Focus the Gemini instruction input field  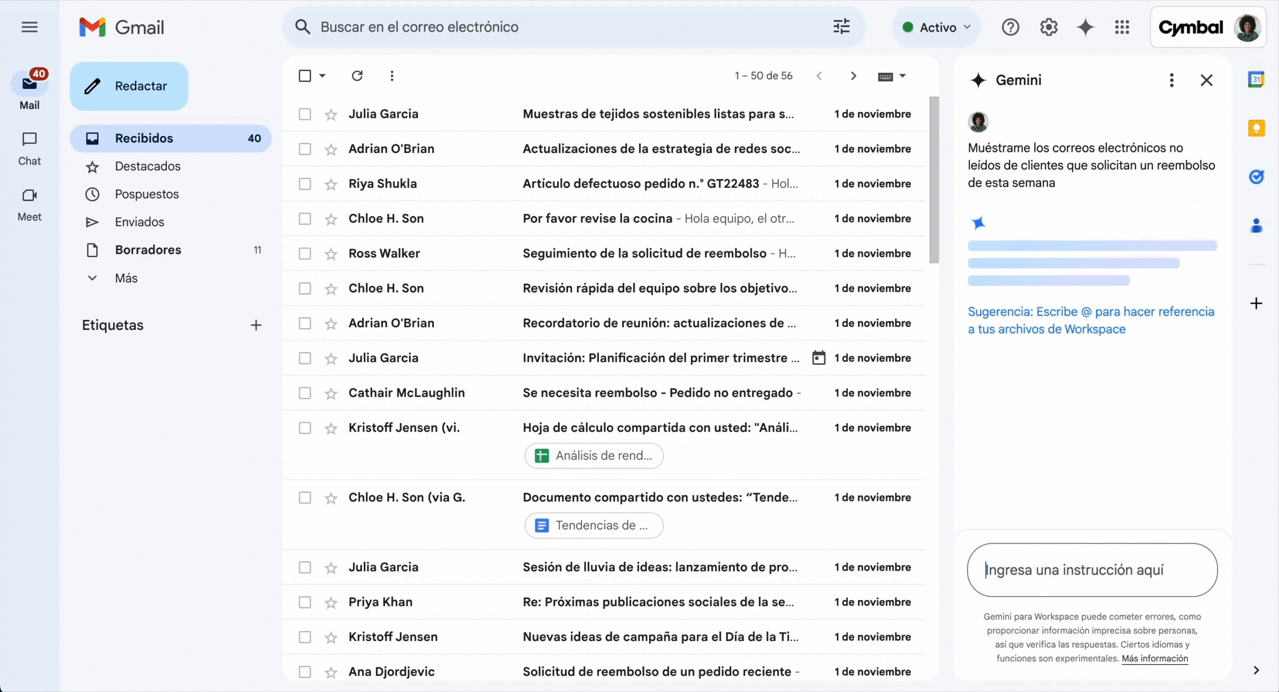(1092, 570)
